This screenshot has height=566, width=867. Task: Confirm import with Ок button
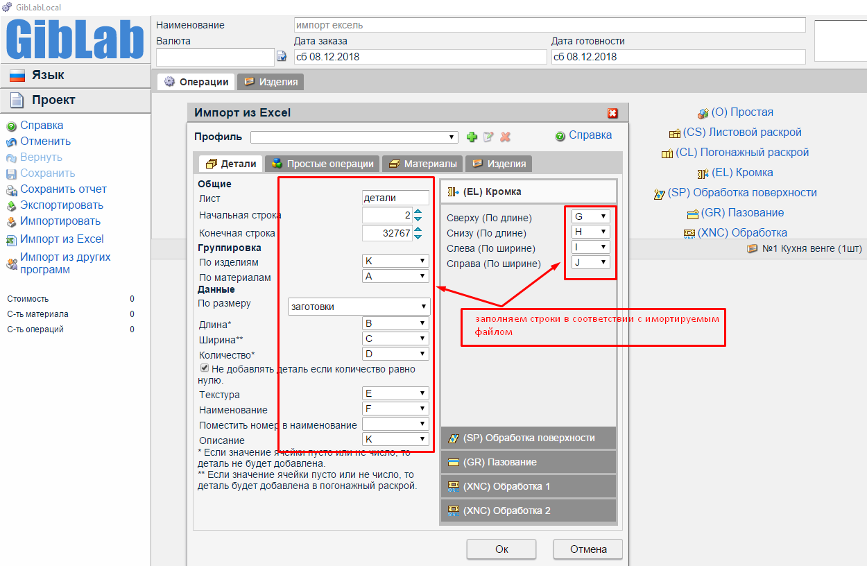point(502,549)
